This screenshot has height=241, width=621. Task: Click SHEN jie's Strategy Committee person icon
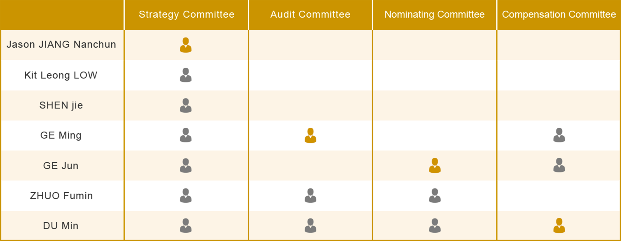[186, 105]
